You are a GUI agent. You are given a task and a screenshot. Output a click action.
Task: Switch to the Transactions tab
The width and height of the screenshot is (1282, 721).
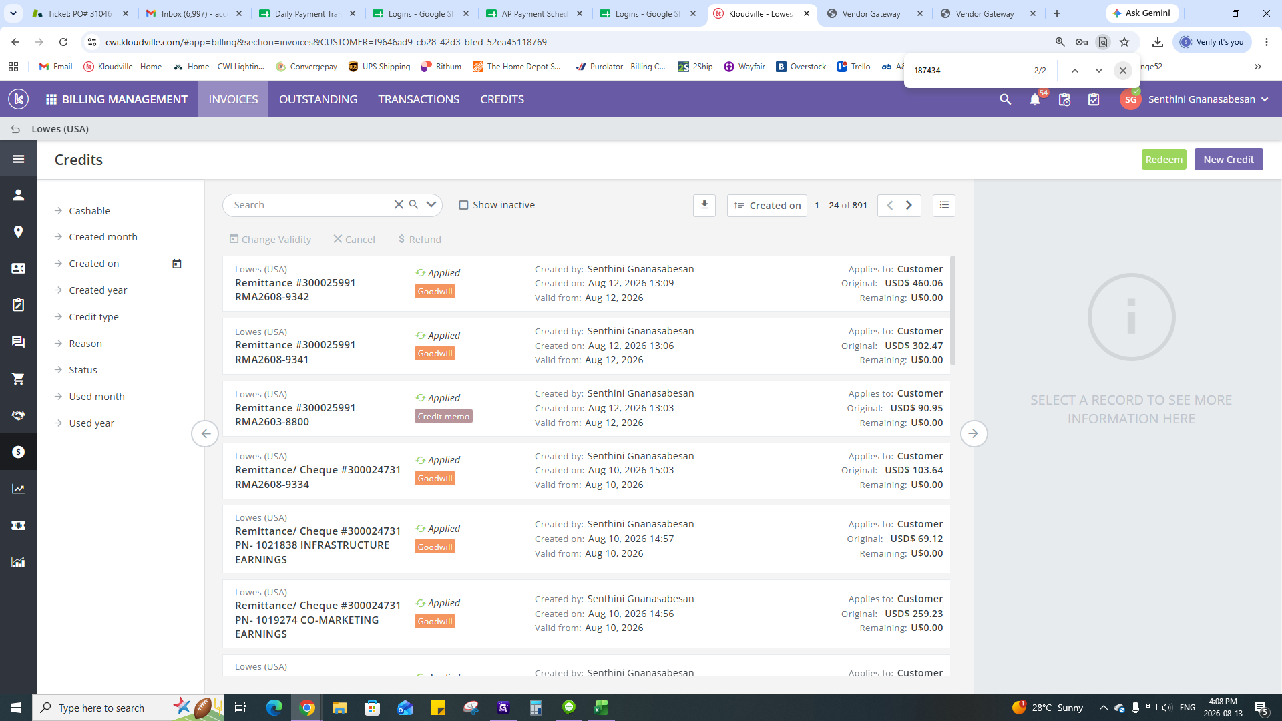[x=419, y=99]
